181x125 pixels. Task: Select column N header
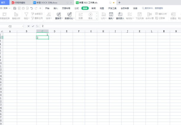click(176, 31)
